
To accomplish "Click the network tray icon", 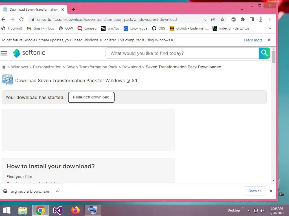I will point(256,210).
